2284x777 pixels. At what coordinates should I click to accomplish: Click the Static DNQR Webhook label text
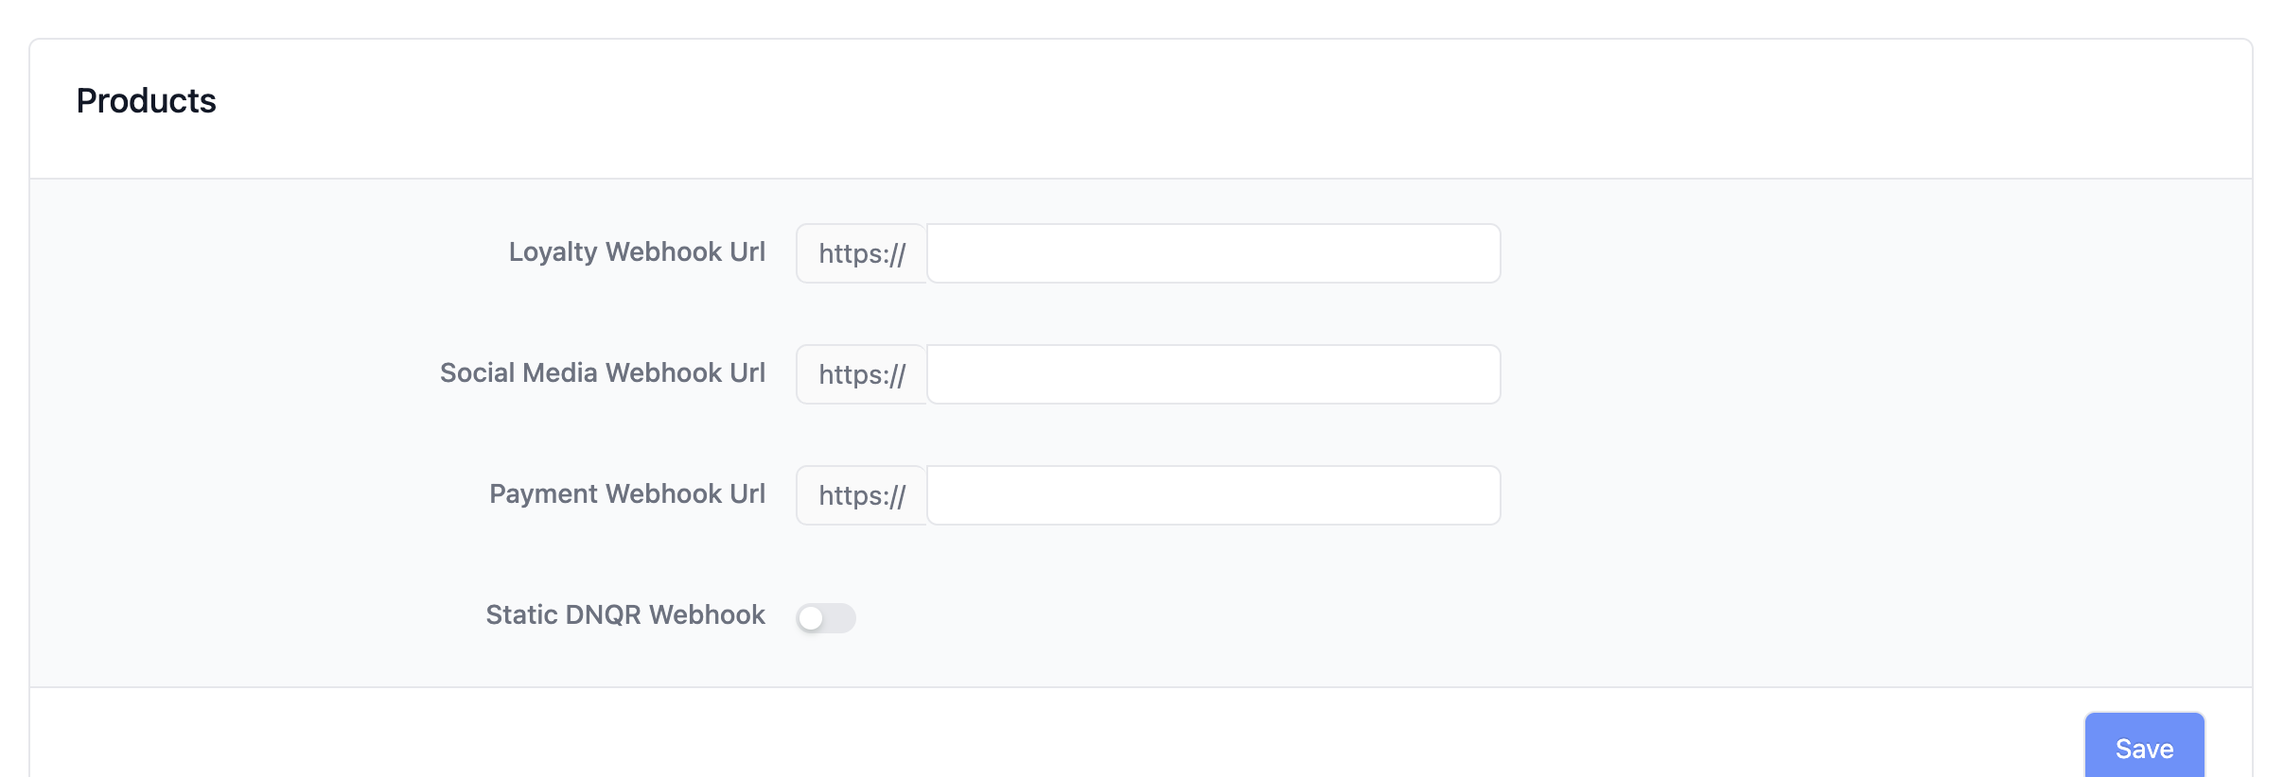pos(625,614)
